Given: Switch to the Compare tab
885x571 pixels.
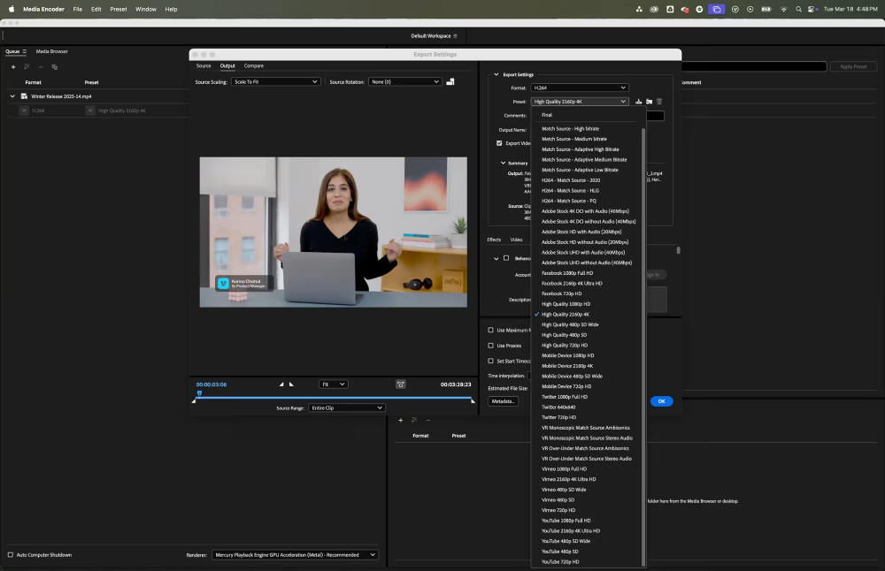Looking at the screenshot, I should [x=253, y=65].
